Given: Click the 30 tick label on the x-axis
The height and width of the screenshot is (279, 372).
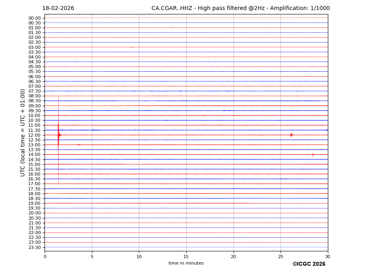Looking at the screenshot, I should [x=327, y=257].
